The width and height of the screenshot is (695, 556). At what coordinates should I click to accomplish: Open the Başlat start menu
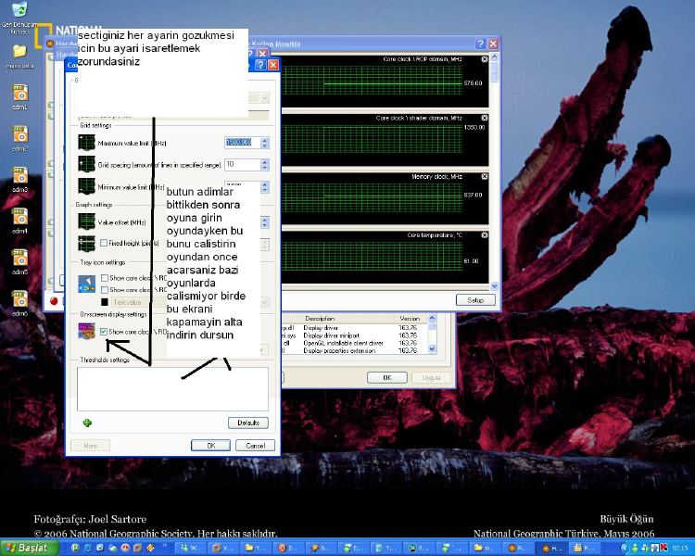click(29, 548)
